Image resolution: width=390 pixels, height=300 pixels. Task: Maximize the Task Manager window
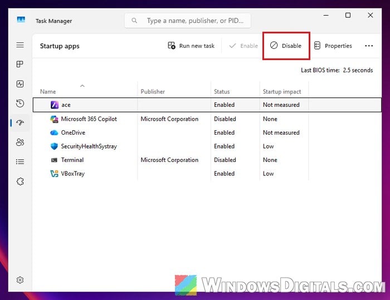pyautogui.click(x=348, y=16)
